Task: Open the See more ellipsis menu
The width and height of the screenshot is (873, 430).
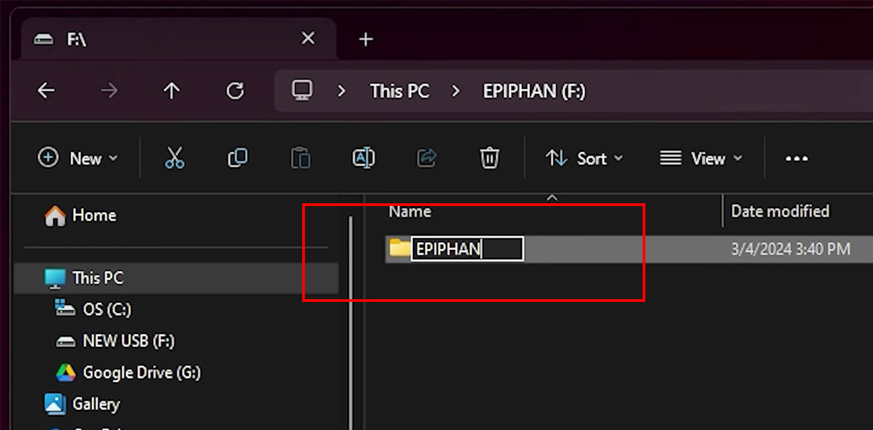Action: tap(796, 159)
